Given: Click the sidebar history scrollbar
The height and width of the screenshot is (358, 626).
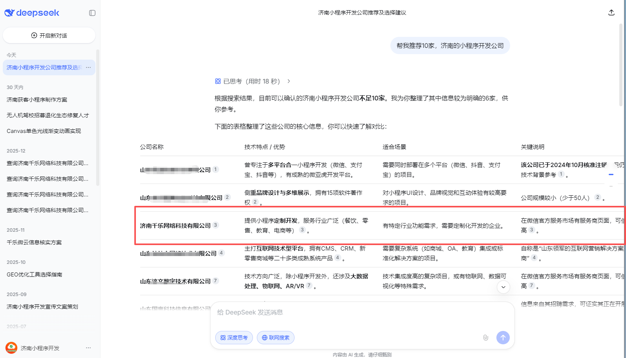Looking at the screenshot, I should 98,118.
